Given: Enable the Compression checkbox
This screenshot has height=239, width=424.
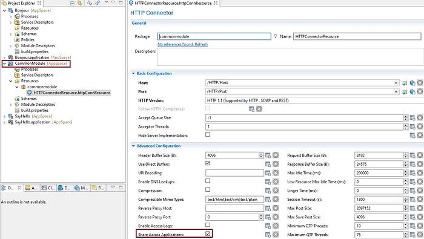Looking at the screenshot, I should (208, 189).
